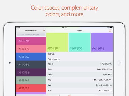Viewport: 129px width, 96px height.
Task: Tap the iPad Wi-Fi status indicator
Action: 18,28
